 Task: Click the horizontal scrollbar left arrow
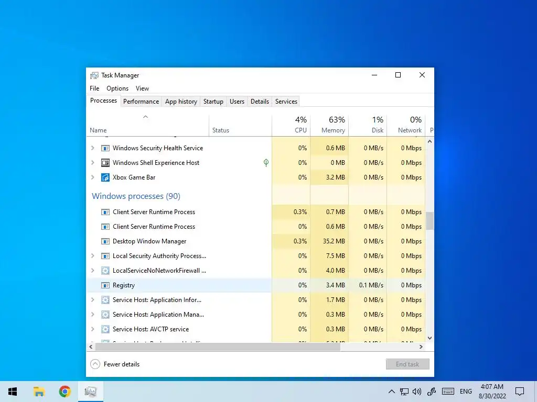(x=91, y=347)
